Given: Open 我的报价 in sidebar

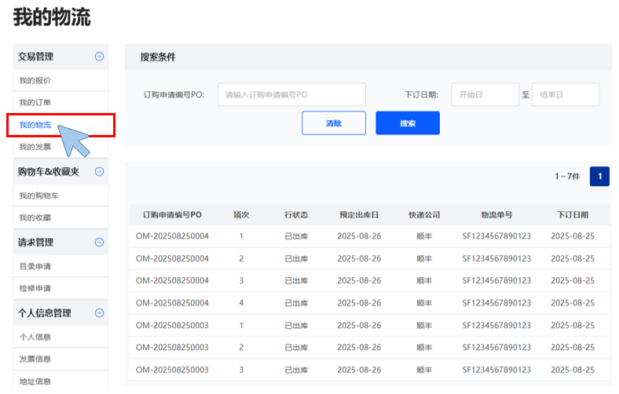Looking at the screenshot, I should (x=35, y=81).
